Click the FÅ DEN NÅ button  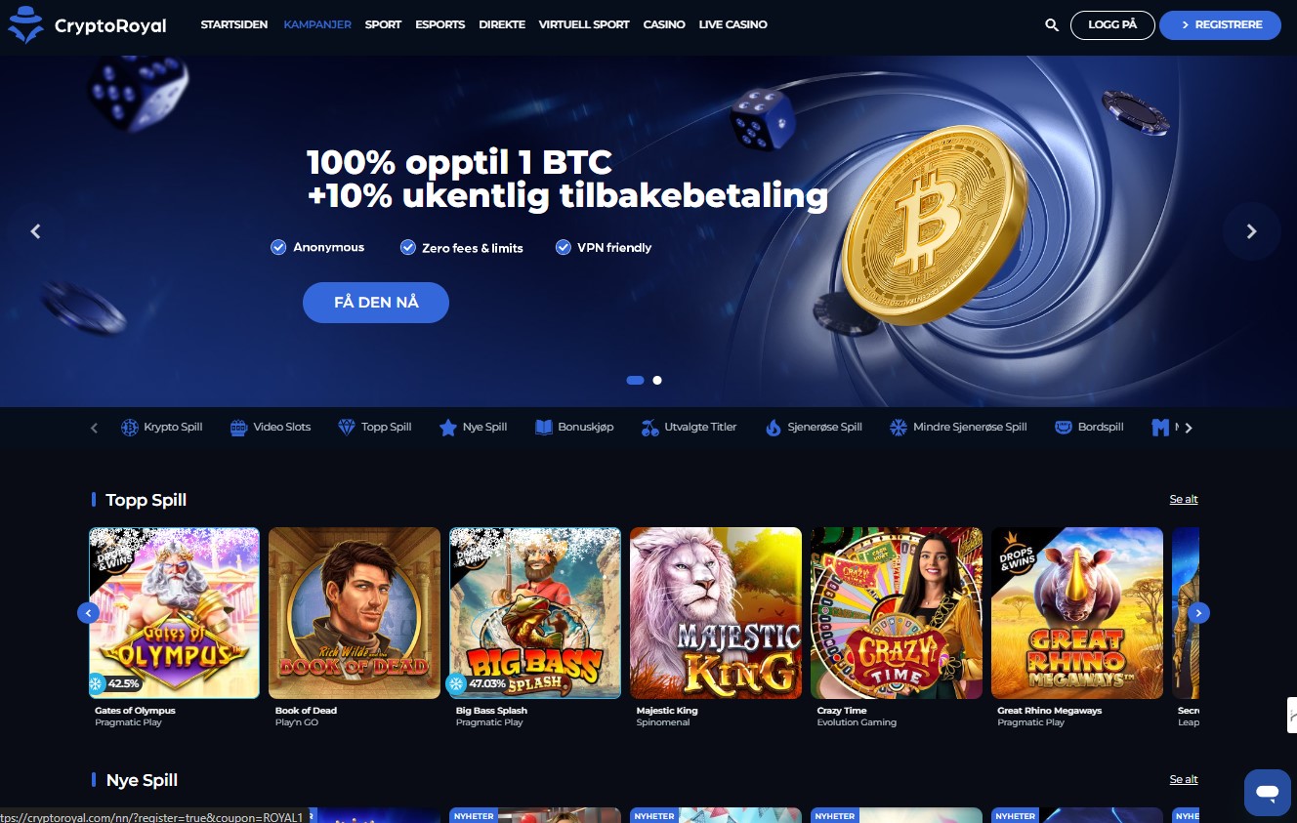(376, 303)
